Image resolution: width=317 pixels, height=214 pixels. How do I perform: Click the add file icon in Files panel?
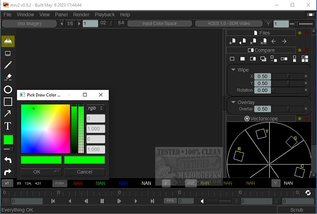232,41
